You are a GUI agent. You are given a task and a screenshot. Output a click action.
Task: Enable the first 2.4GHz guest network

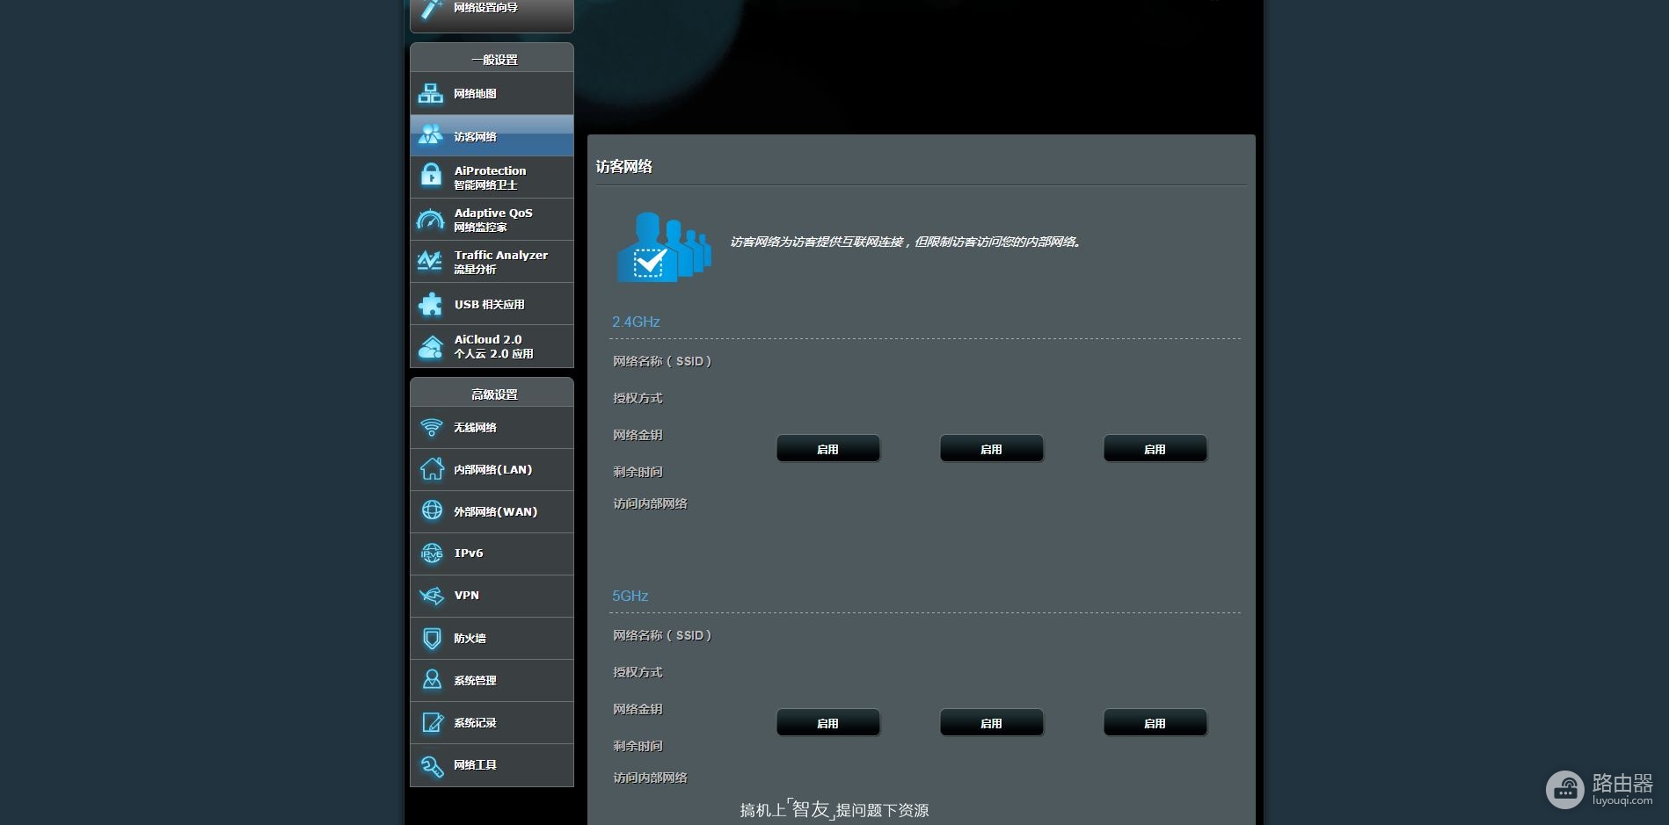coord(828,449)
